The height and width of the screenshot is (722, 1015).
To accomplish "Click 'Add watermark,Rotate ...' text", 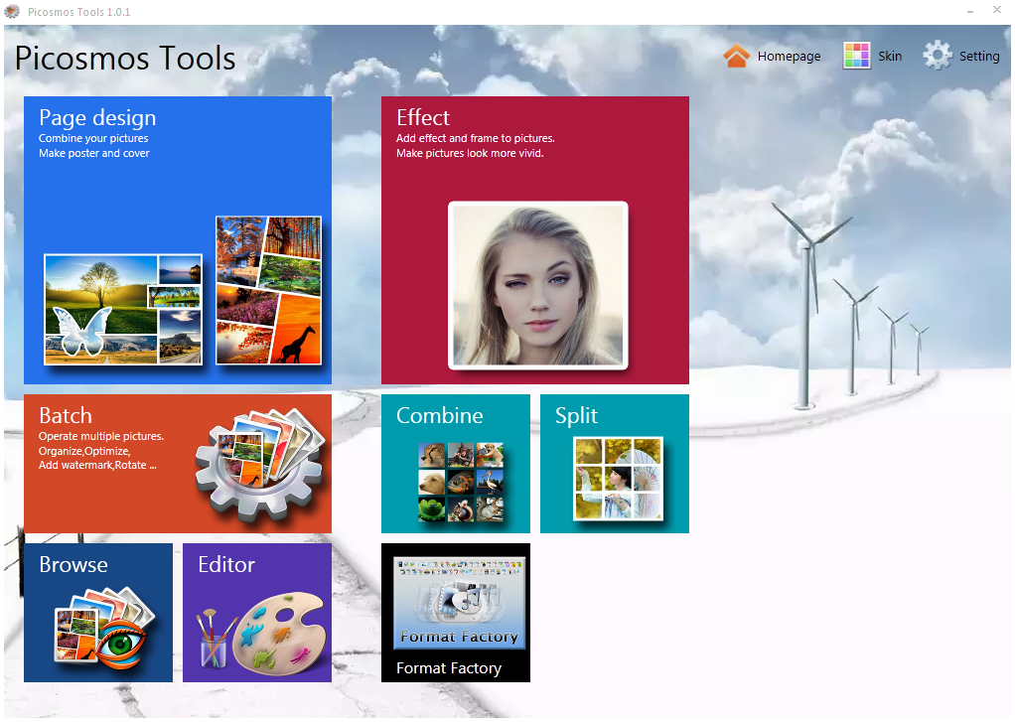I will coord(97,465).
